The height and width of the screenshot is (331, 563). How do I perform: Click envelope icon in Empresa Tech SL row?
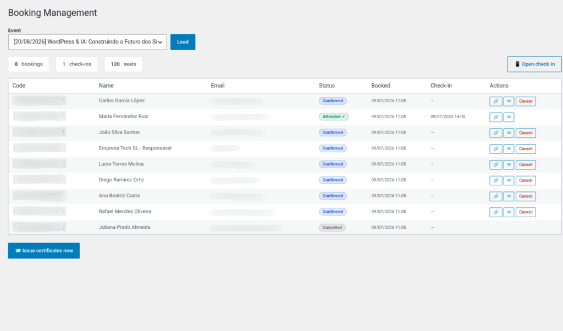(509, 148)
